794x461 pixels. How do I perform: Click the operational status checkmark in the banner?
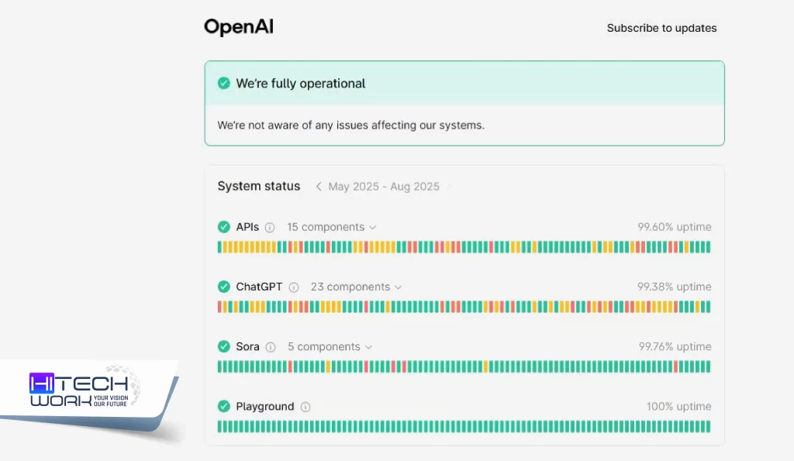coord(223,83)
